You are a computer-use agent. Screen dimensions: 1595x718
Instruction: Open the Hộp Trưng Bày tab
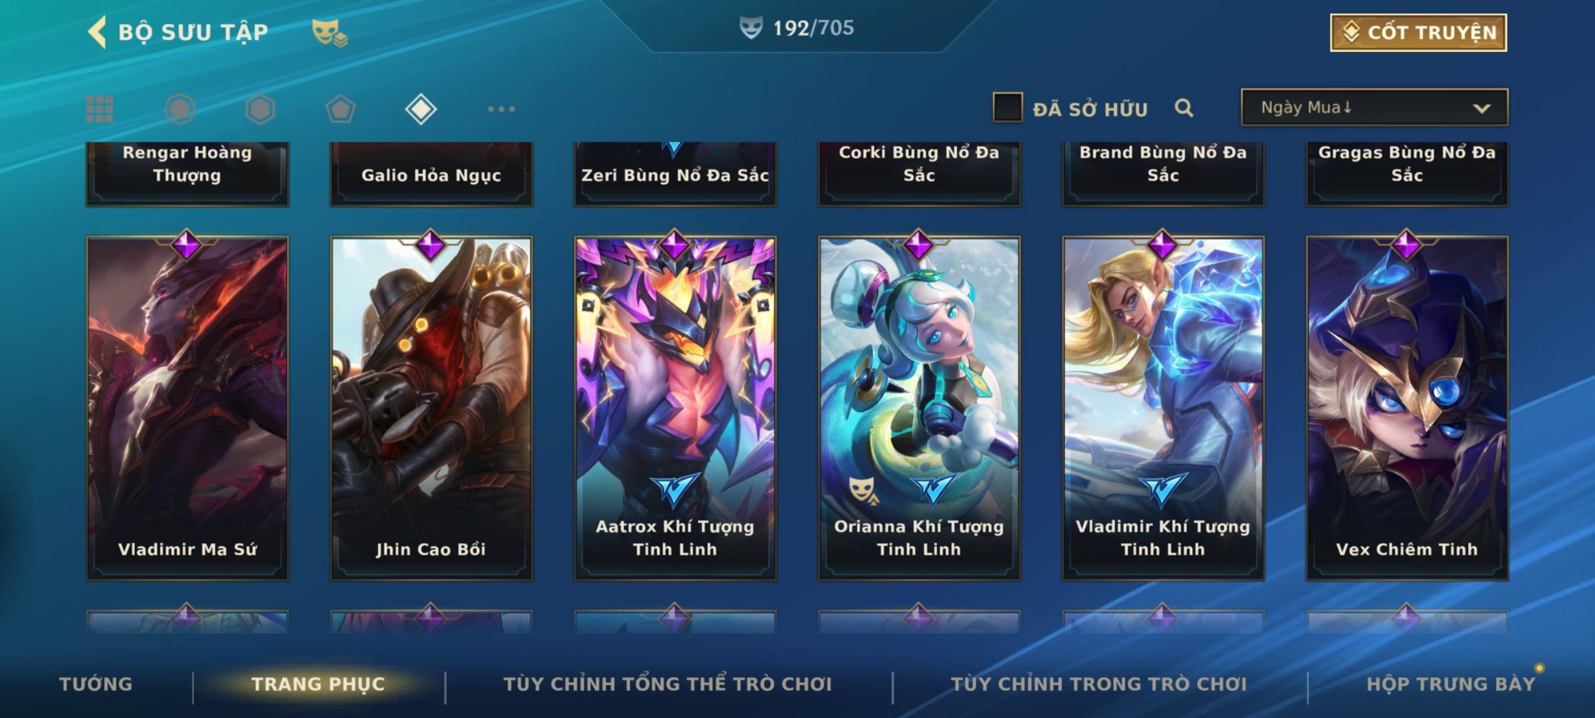(x=1451, y=684)
